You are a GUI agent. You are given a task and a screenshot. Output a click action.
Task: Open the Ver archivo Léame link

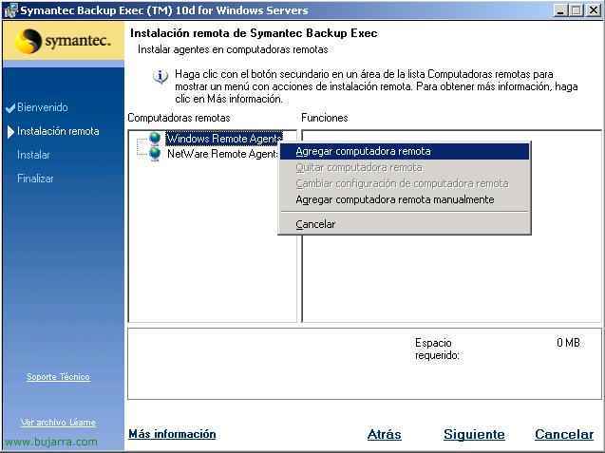pyautogui.click(x=58, y=422)
